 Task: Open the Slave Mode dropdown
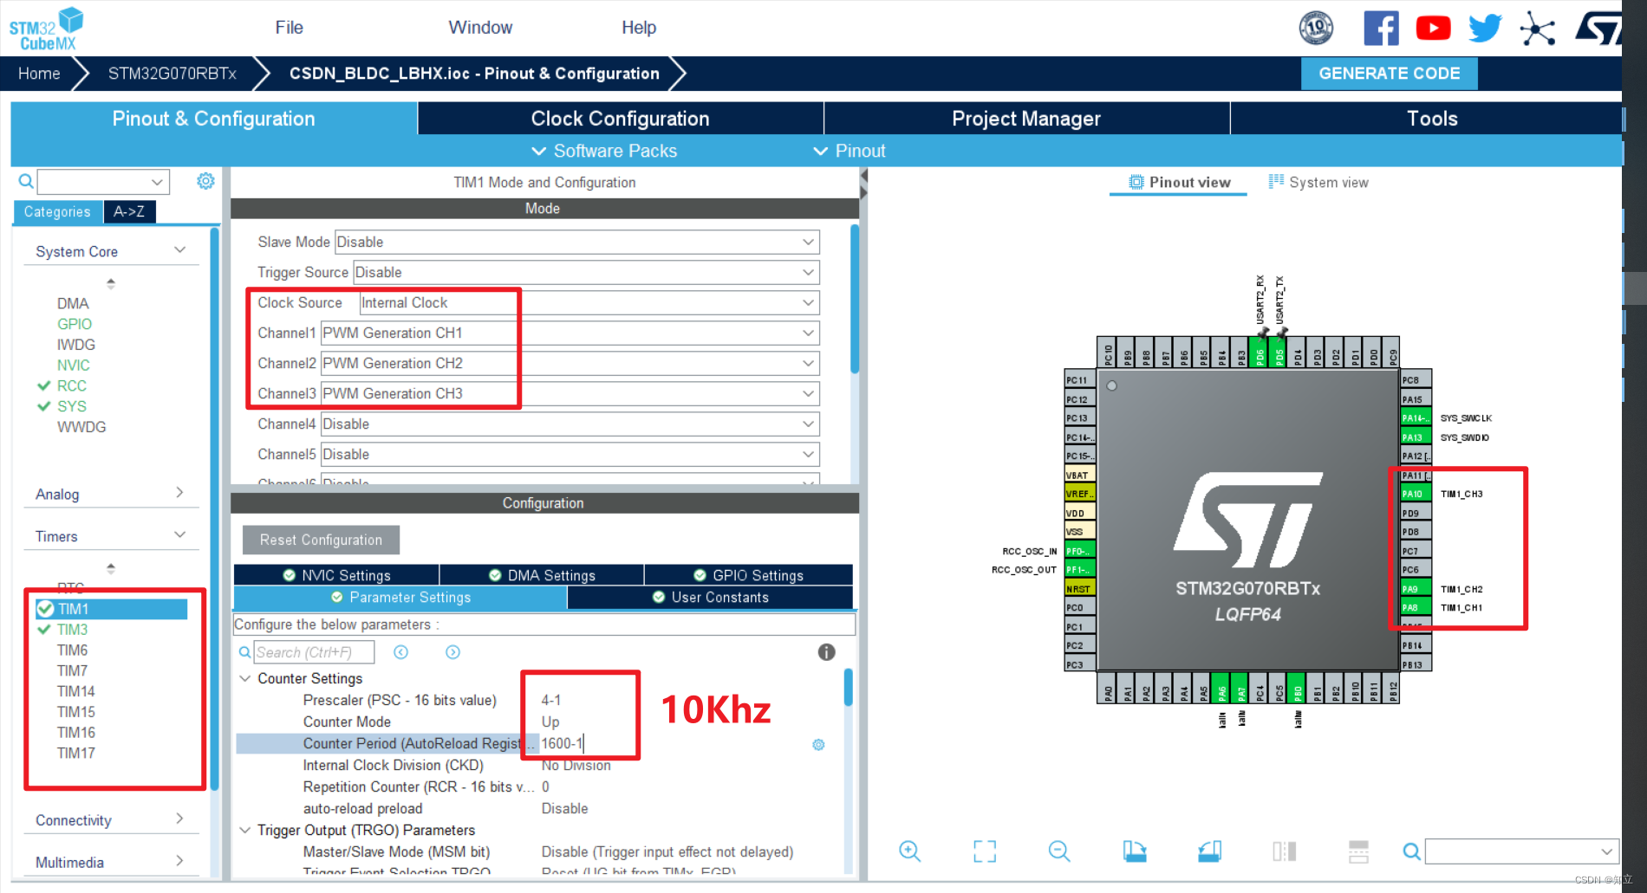coord(577,242)
